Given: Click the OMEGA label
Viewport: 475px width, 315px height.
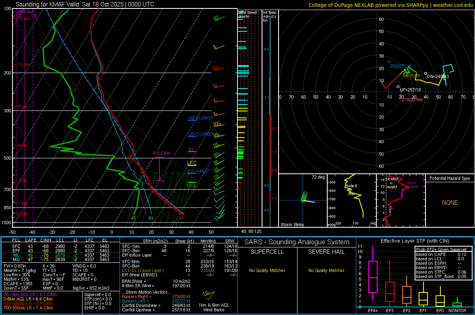Looking at the screenshot, I should tap(25, 12).
